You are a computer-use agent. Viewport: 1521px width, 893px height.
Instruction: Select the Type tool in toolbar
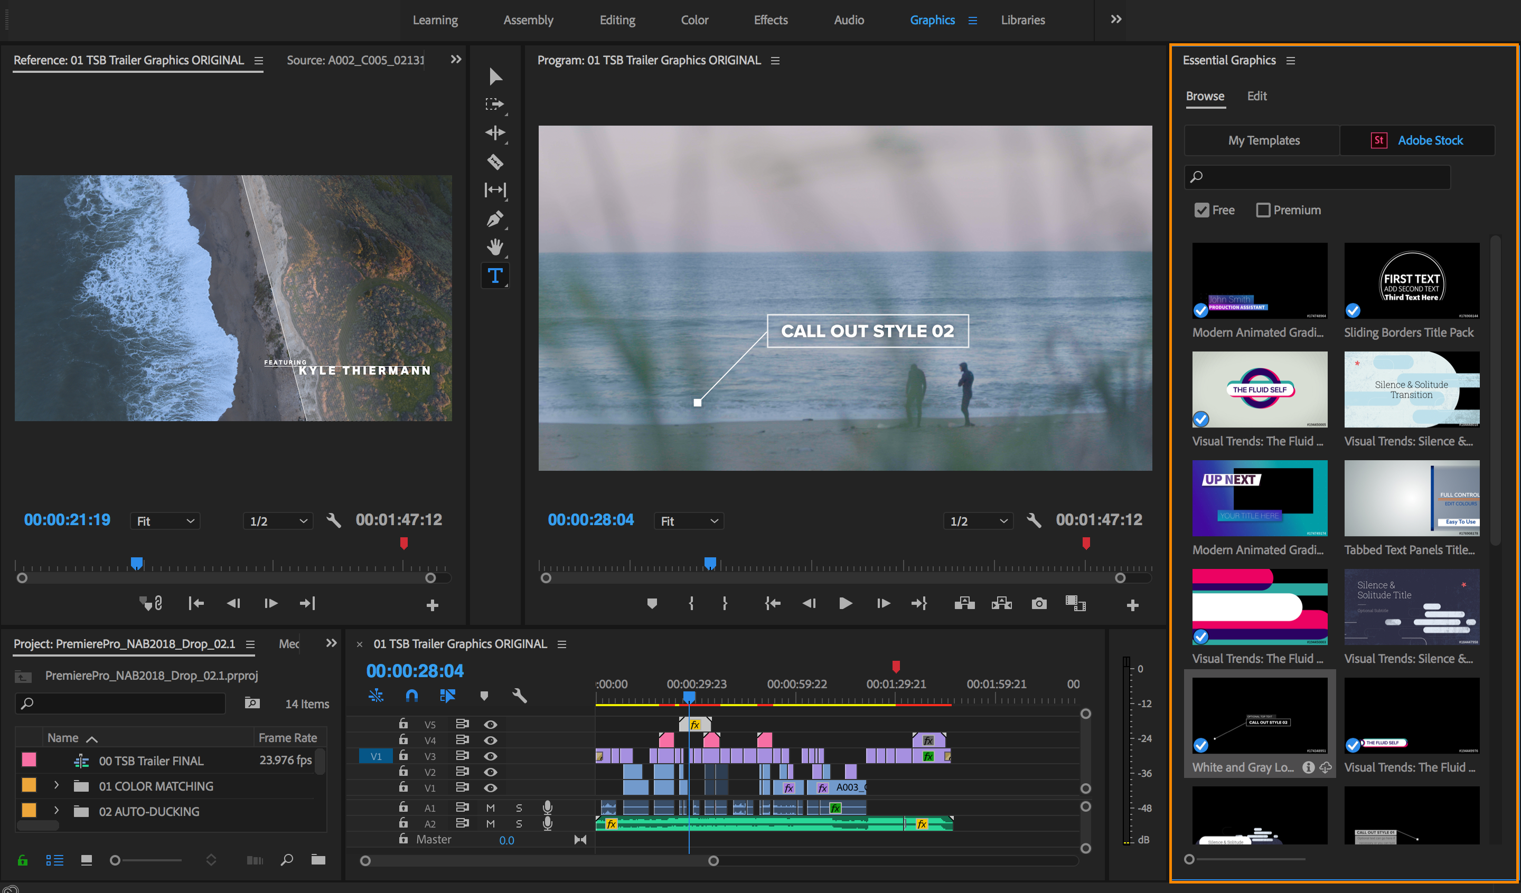click(498, 275)
